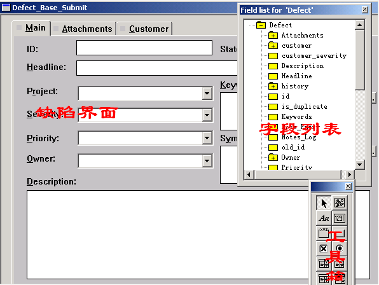379x285 pixels.
Task: Choose the list box tool left of radio row below
Action: (324, 264)
